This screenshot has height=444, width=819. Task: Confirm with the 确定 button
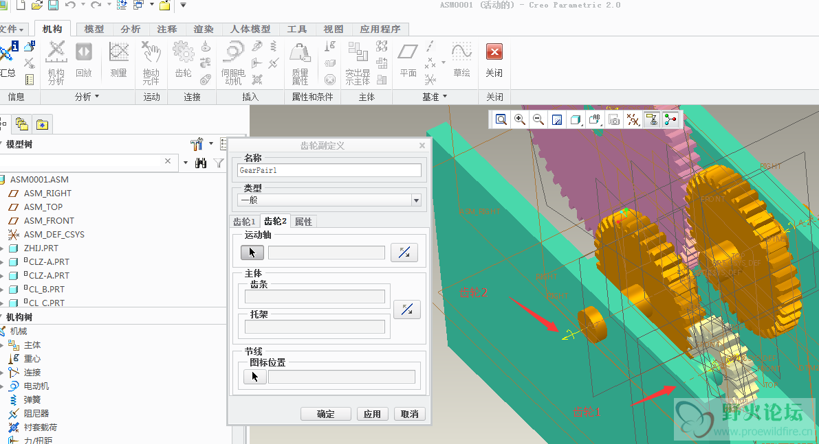[x=325, y=414]
